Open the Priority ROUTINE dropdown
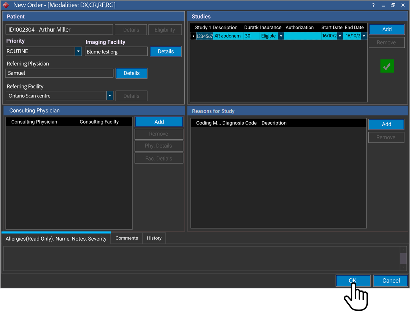The width and height of the screenshot is (410, 311). click(78, 51)
